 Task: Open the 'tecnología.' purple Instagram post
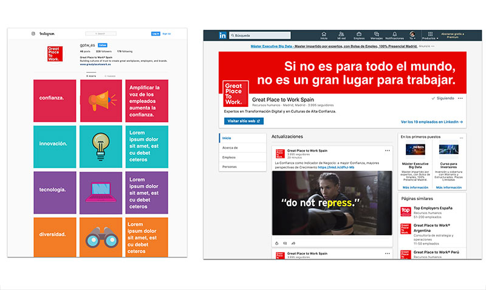[55, 193]
